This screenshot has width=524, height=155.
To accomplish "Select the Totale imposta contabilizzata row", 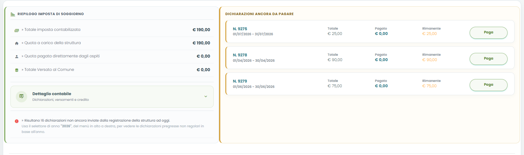I will (x=112, y=30).
